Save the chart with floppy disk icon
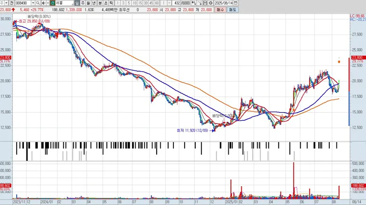Screen dimensions: 366x205 pos(205,3)
